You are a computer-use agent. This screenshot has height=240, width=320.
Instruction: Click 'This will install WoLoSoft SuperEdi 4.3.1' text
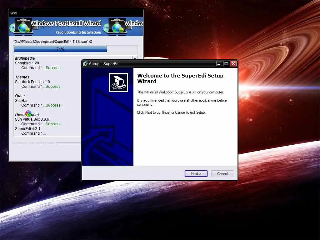pos(180,92)
